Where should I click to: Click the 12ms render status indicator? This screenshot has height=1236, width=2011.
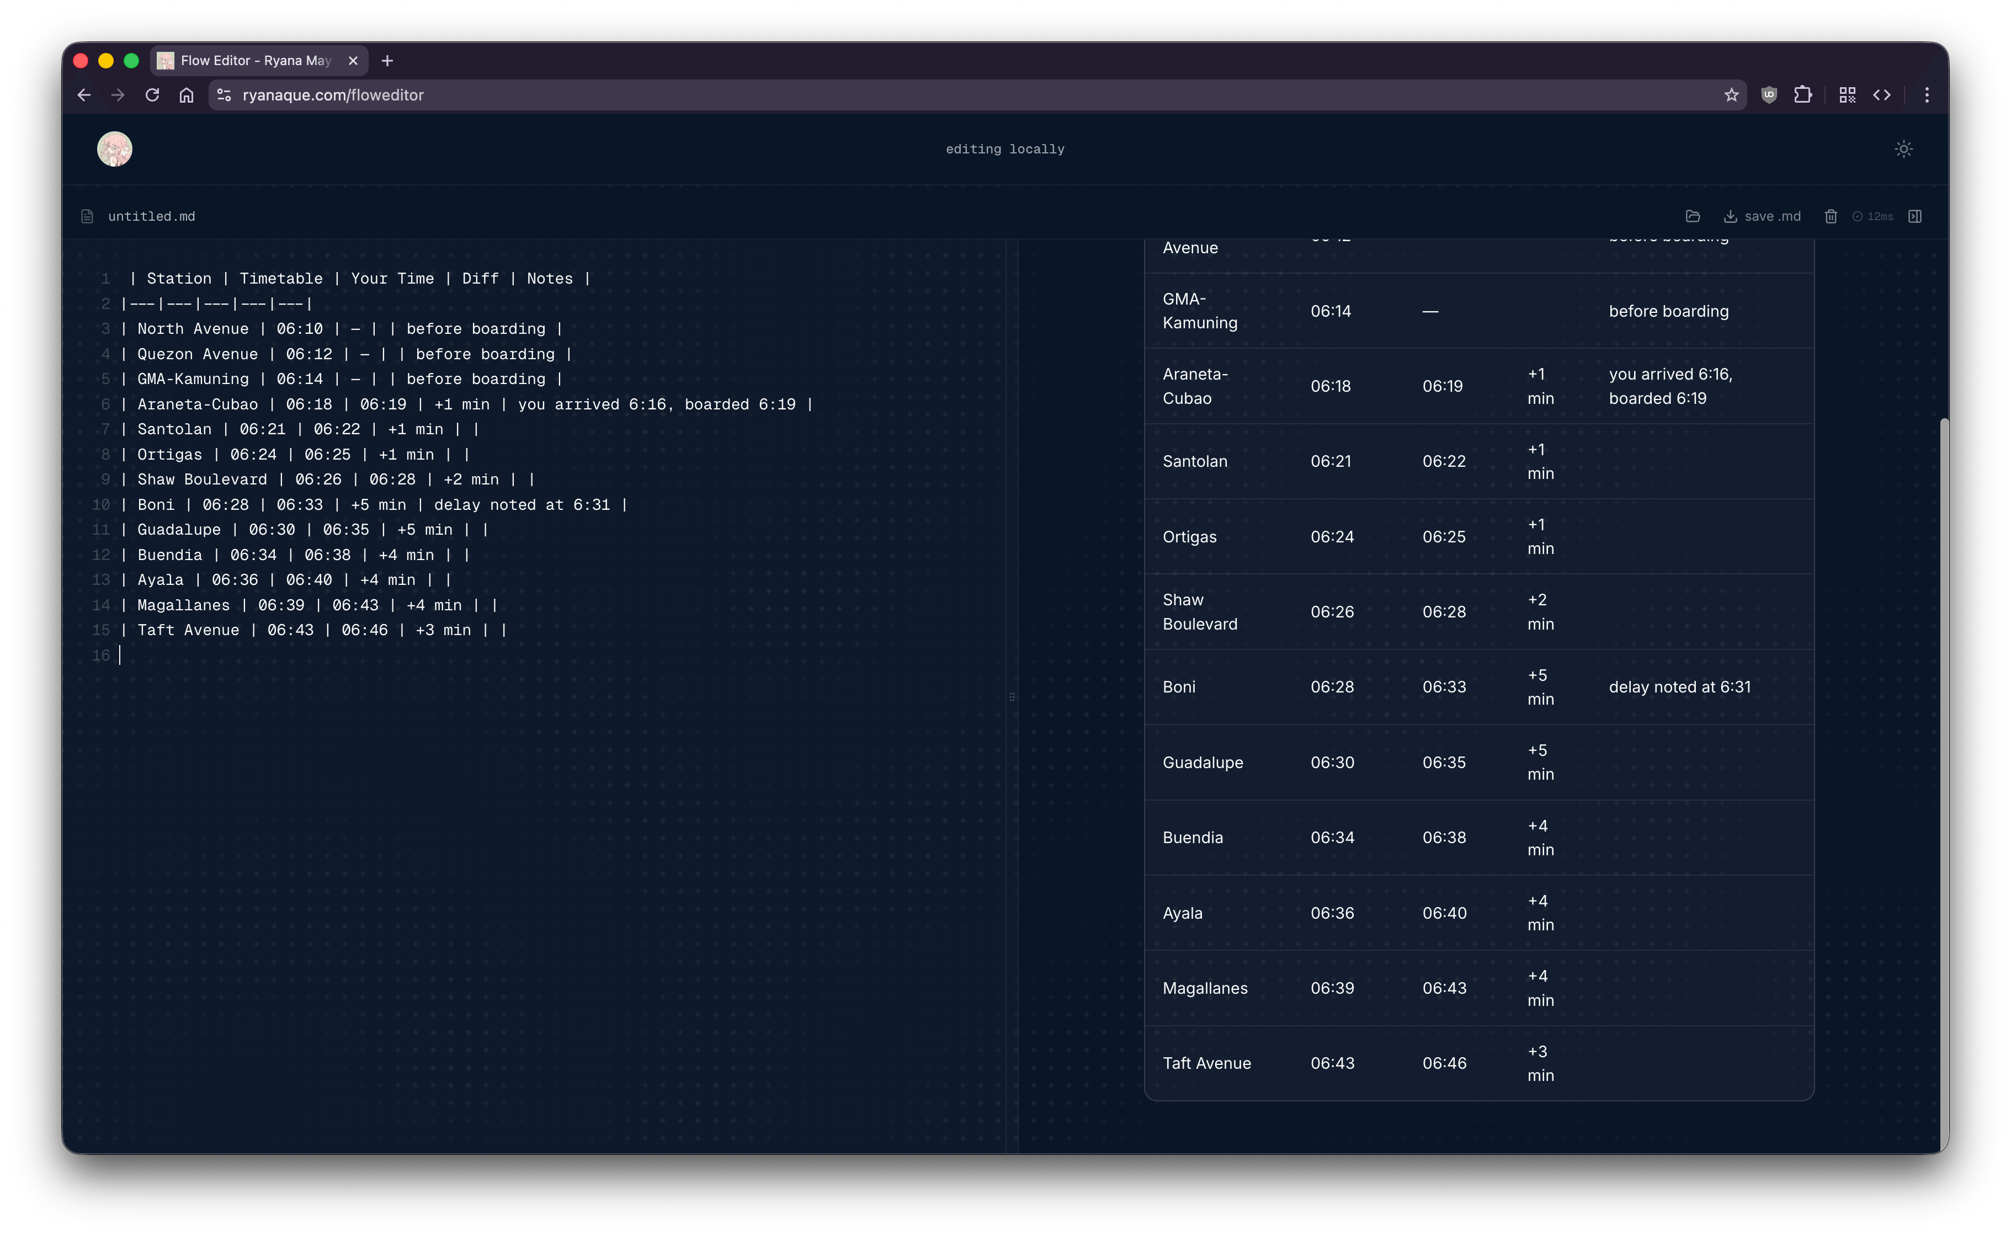pos(1872,216)
